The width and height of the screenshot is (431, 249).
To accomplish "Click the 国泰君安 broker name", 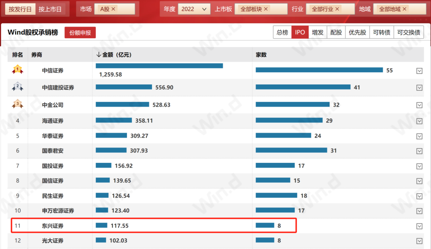I will (x=53, y=151).
